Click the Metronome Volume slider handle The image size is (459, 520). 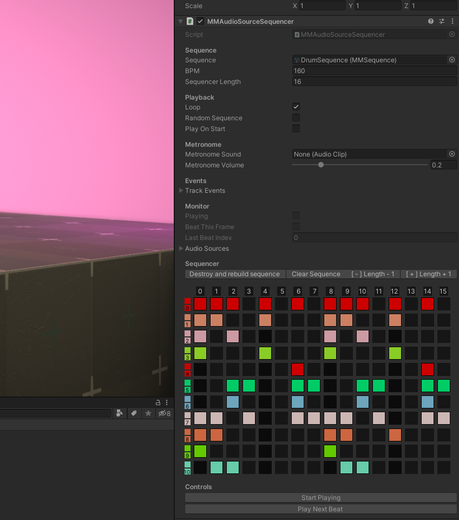click(321, 165)
